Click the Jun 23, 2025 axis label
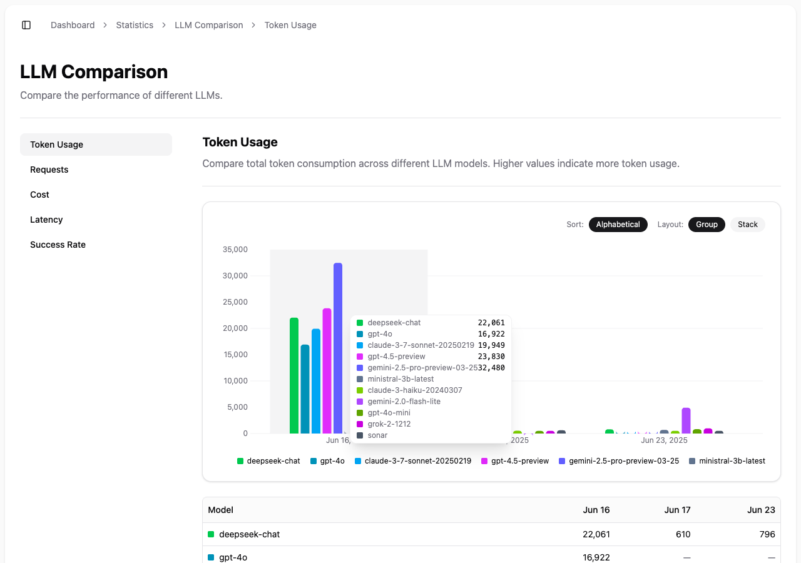Viewport: 801px width, 563px height. tap(664, 440)
